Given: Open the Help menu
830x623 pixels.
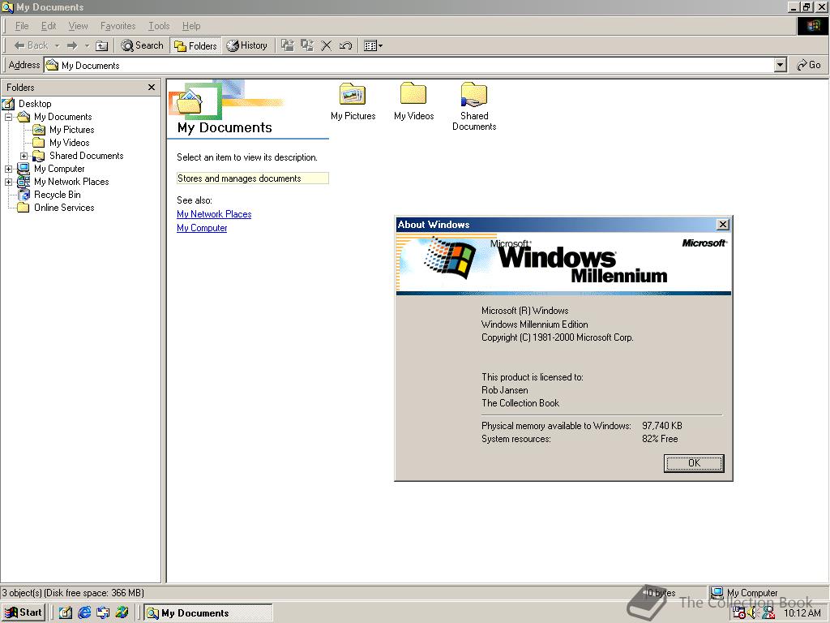Looking at the screenshot, I should (x=191, y=26).
